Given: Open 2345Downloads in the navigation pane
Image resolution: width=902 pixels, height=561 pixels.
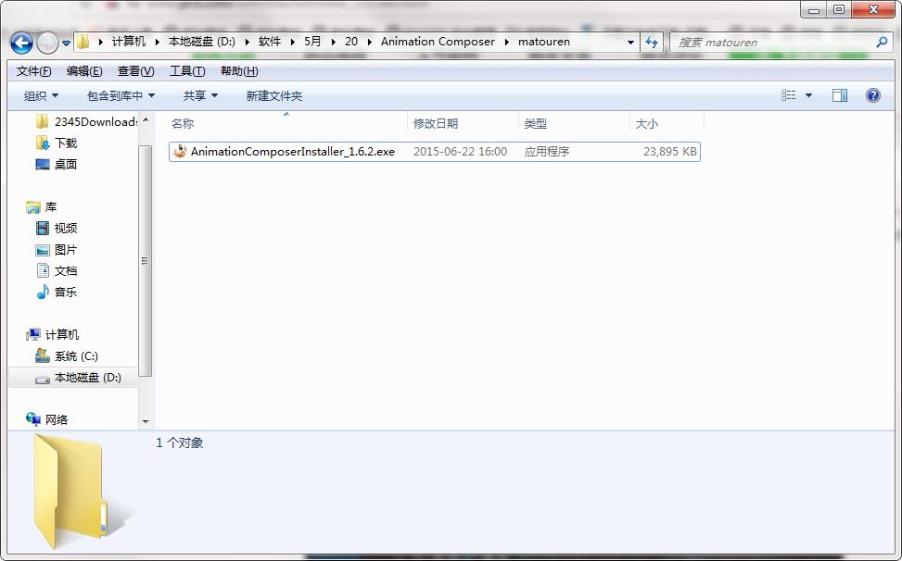Looking at the screenshot, I should point(86,121).
